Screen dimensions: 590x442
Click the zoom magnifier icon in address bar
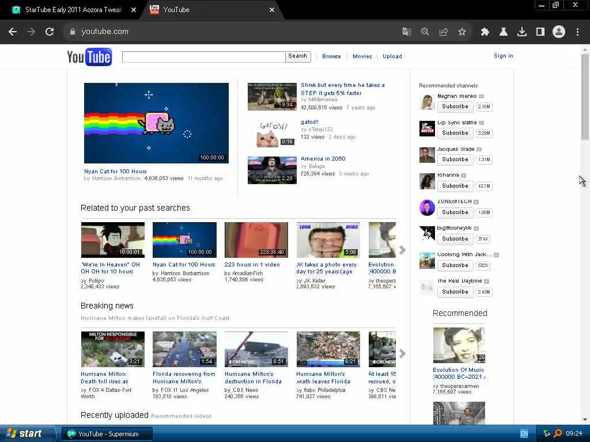click(425, 32)
